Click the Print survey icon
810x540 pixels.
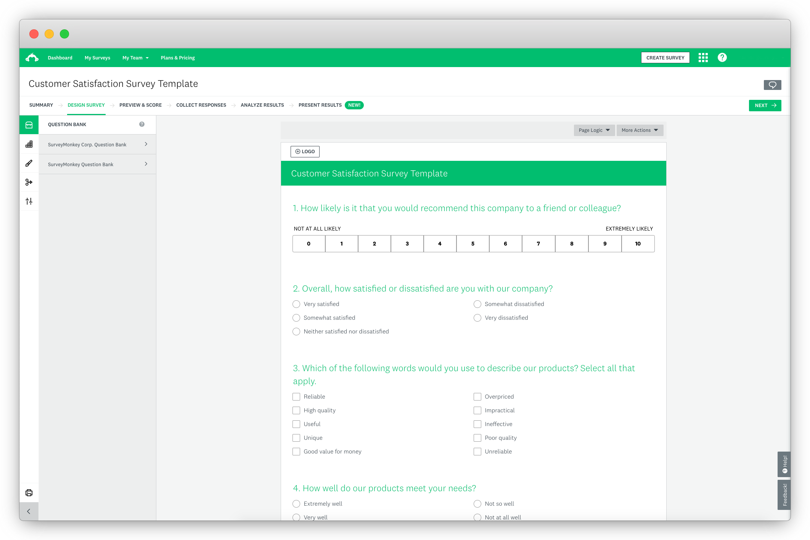[x=29, y=492]
